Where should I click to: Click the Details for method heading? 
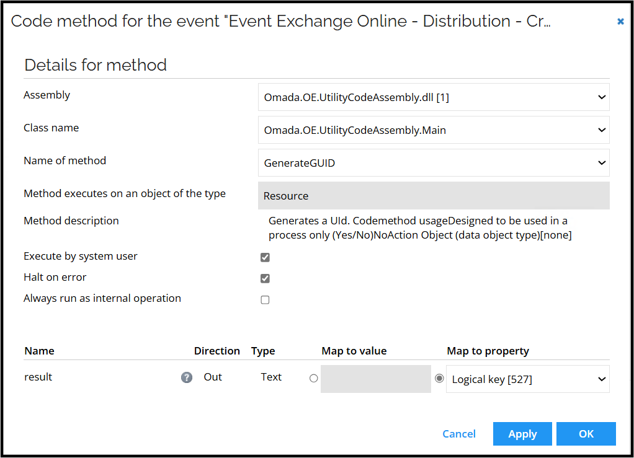(95, 64)
